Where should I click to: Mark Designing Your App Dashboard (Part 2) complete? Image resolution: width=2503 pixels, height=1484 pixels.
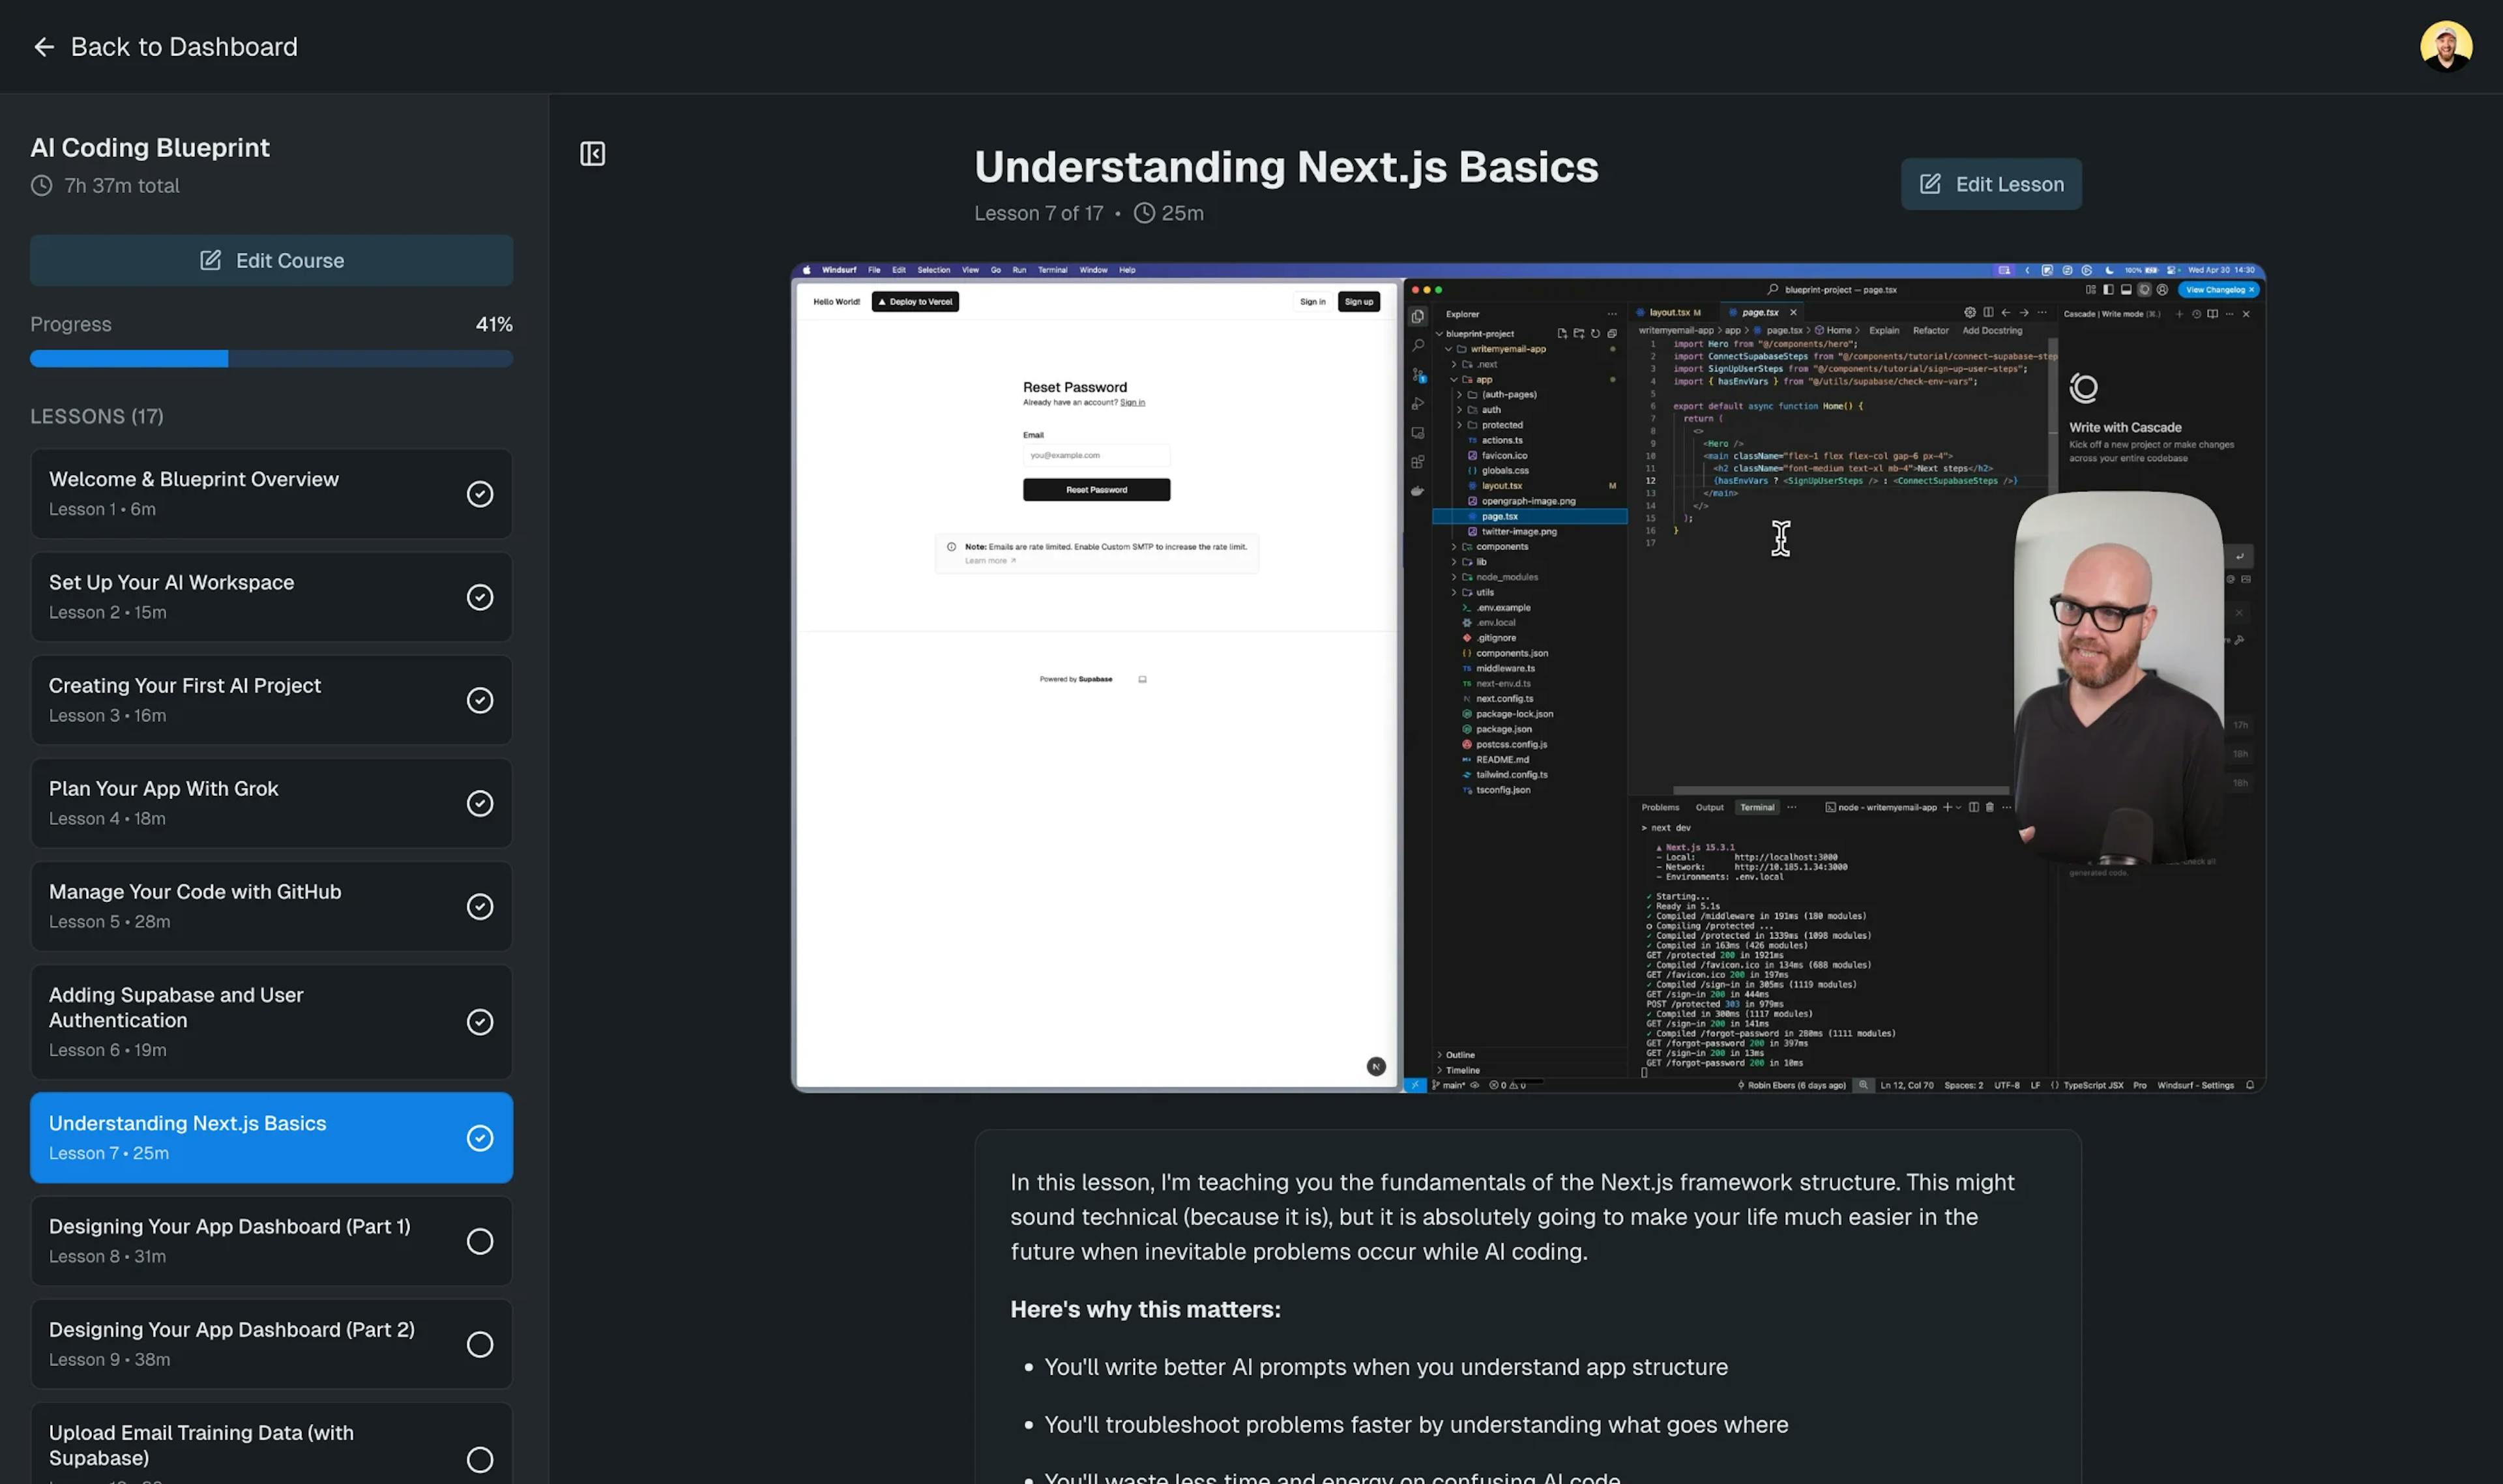480,1344
